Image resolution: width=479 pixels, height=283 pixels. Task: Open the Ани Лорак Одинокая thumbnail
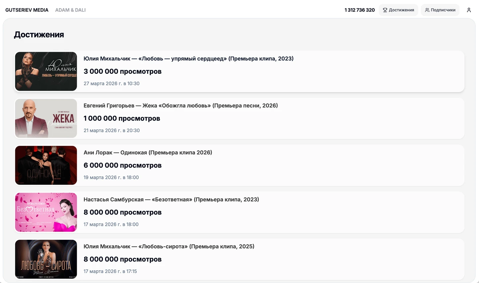[x=46, y=165]
